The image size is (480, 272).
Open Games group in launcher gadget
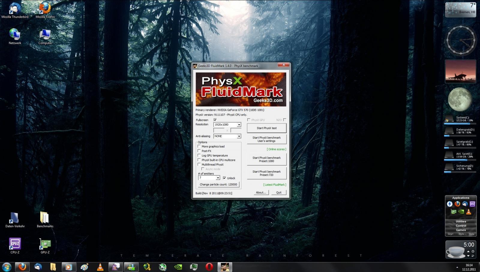point(461,230)
